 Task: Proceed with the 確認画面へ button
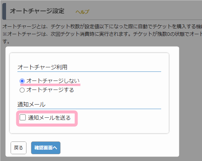pyautogui.click(x=46, y=148)
